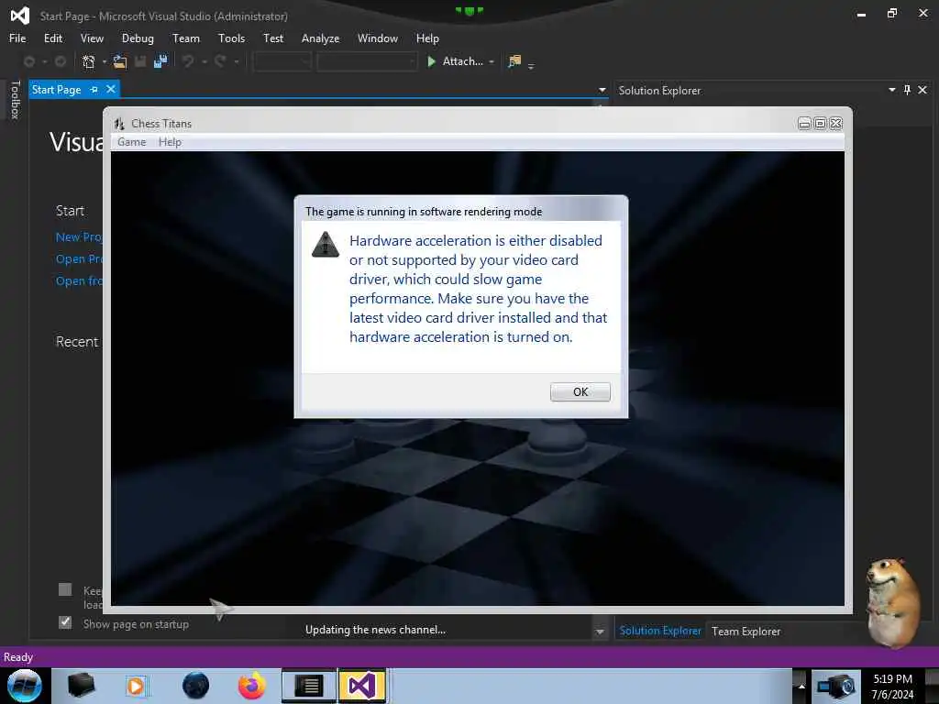Click the warning triangle icon in dialog
This screenshot has height=704, width=939.
(x=326, y=245)
